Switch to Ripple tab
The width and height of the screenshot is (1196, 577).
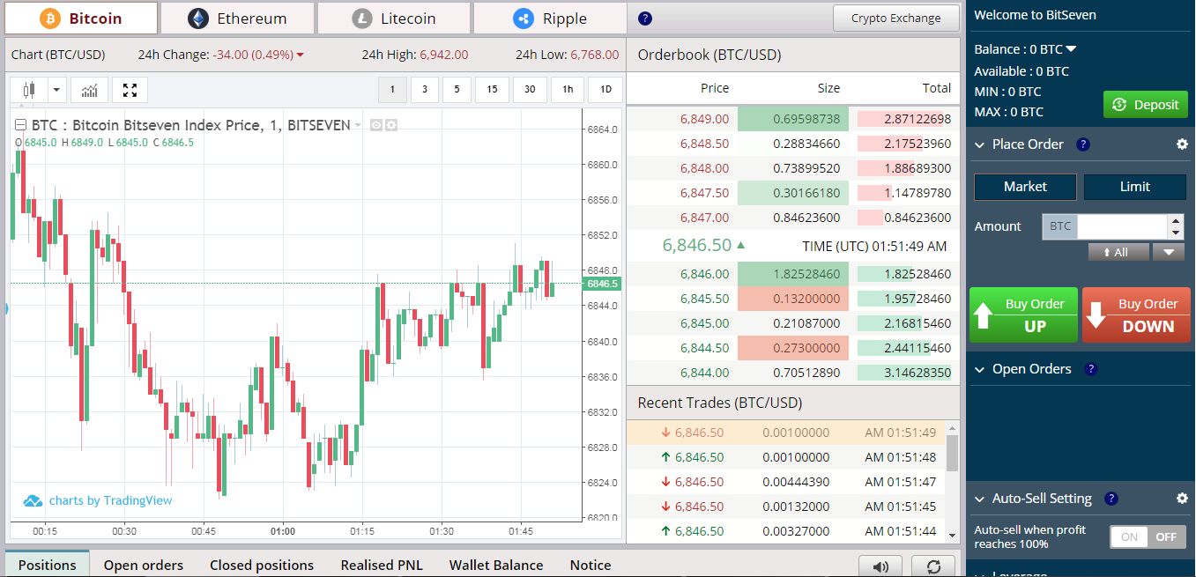(x=550, y=18)
